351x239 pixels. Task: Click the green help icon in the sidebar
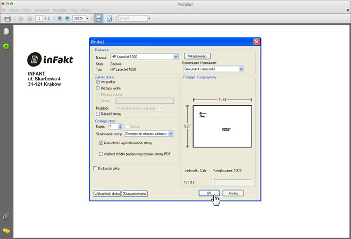click(6, 46)
